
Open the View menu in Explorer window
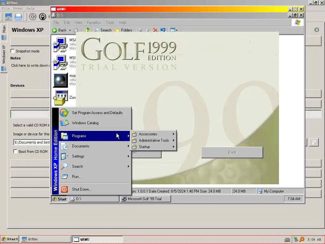click(x=78, y=23)
